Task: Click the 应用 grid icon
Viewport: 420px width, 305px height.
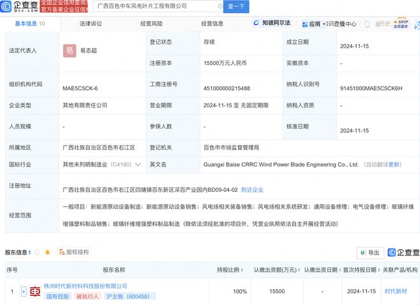Action: point(305,24)
